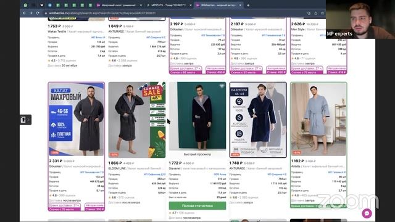Click the Stevanel 4.7 rating star row
This screenshot has height=222, width=395.
pyautogui.click(x=181, y=213)
